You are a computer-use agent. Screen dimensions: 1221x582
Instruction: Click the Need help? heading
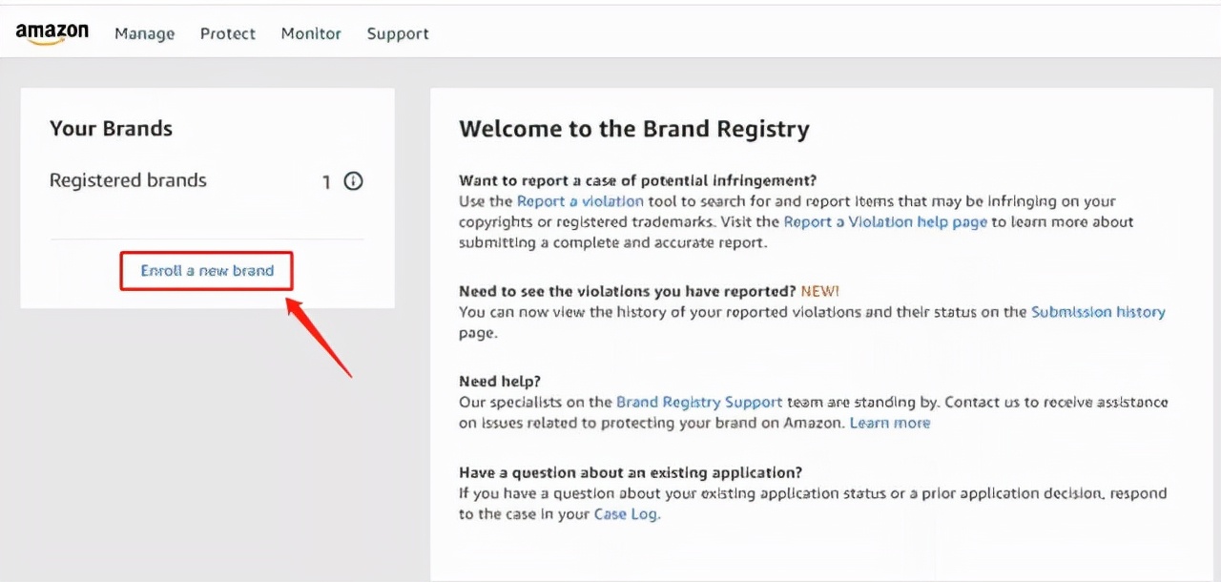pyautogui.click(x=500, y=382)
